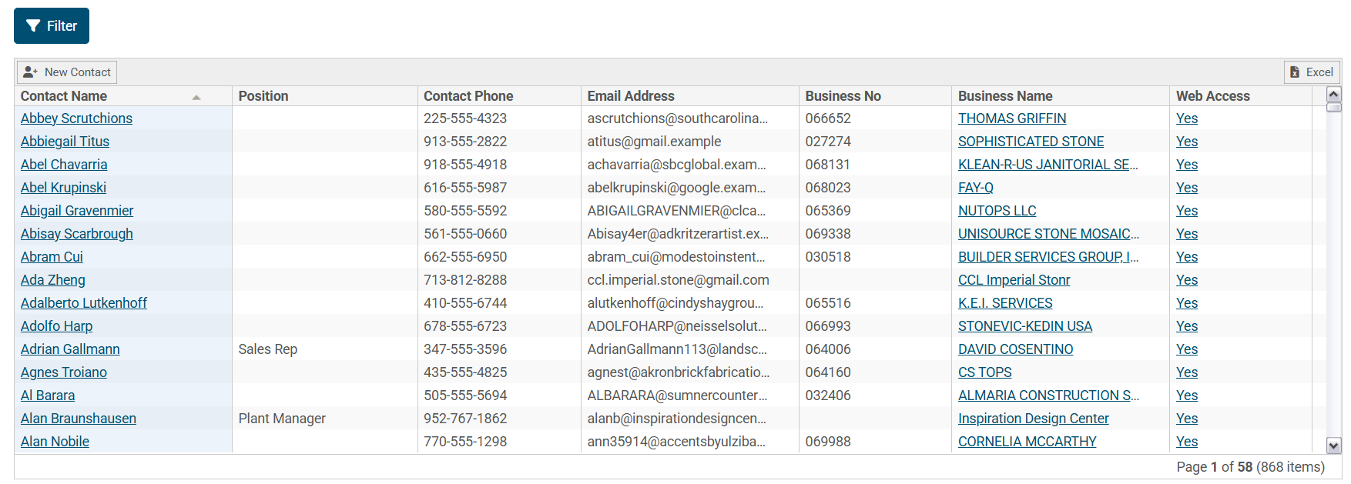This screenshot has height=484, width=1351.
Task: Open business BUILDER SERVICES GROUP
Action: point(1048,257)
